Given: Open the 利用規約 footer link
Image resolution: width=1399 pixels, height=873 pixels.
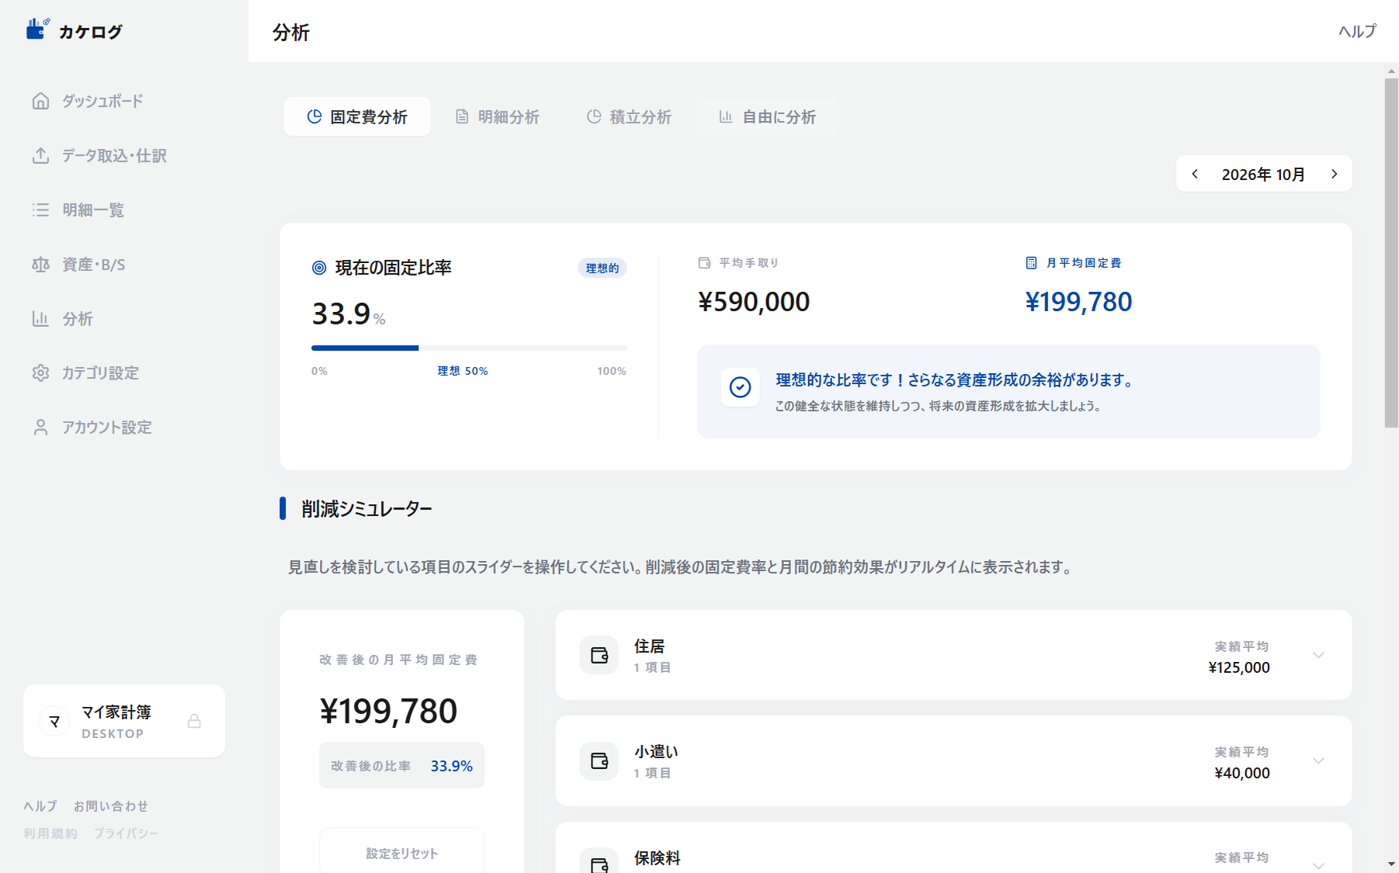Looking at the screenshot, I should click(x=50, y=833).
